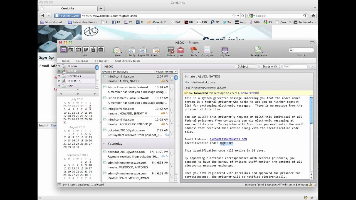Click the Filter text field
The width and height of the screenshot is (356, 200).
point(295,67)
